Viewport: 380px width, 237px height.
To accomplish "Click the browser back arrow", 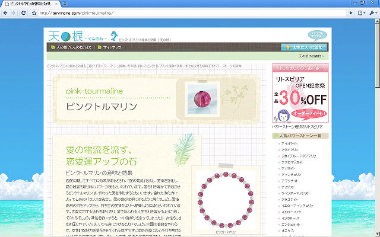I will pos(7,13).
